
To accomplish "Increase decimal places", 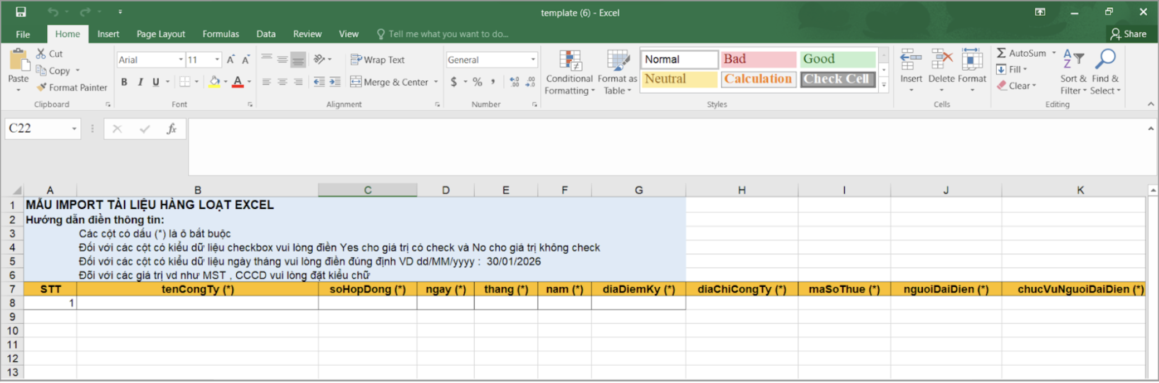I will pyautogui.click(x=514, y=82).
